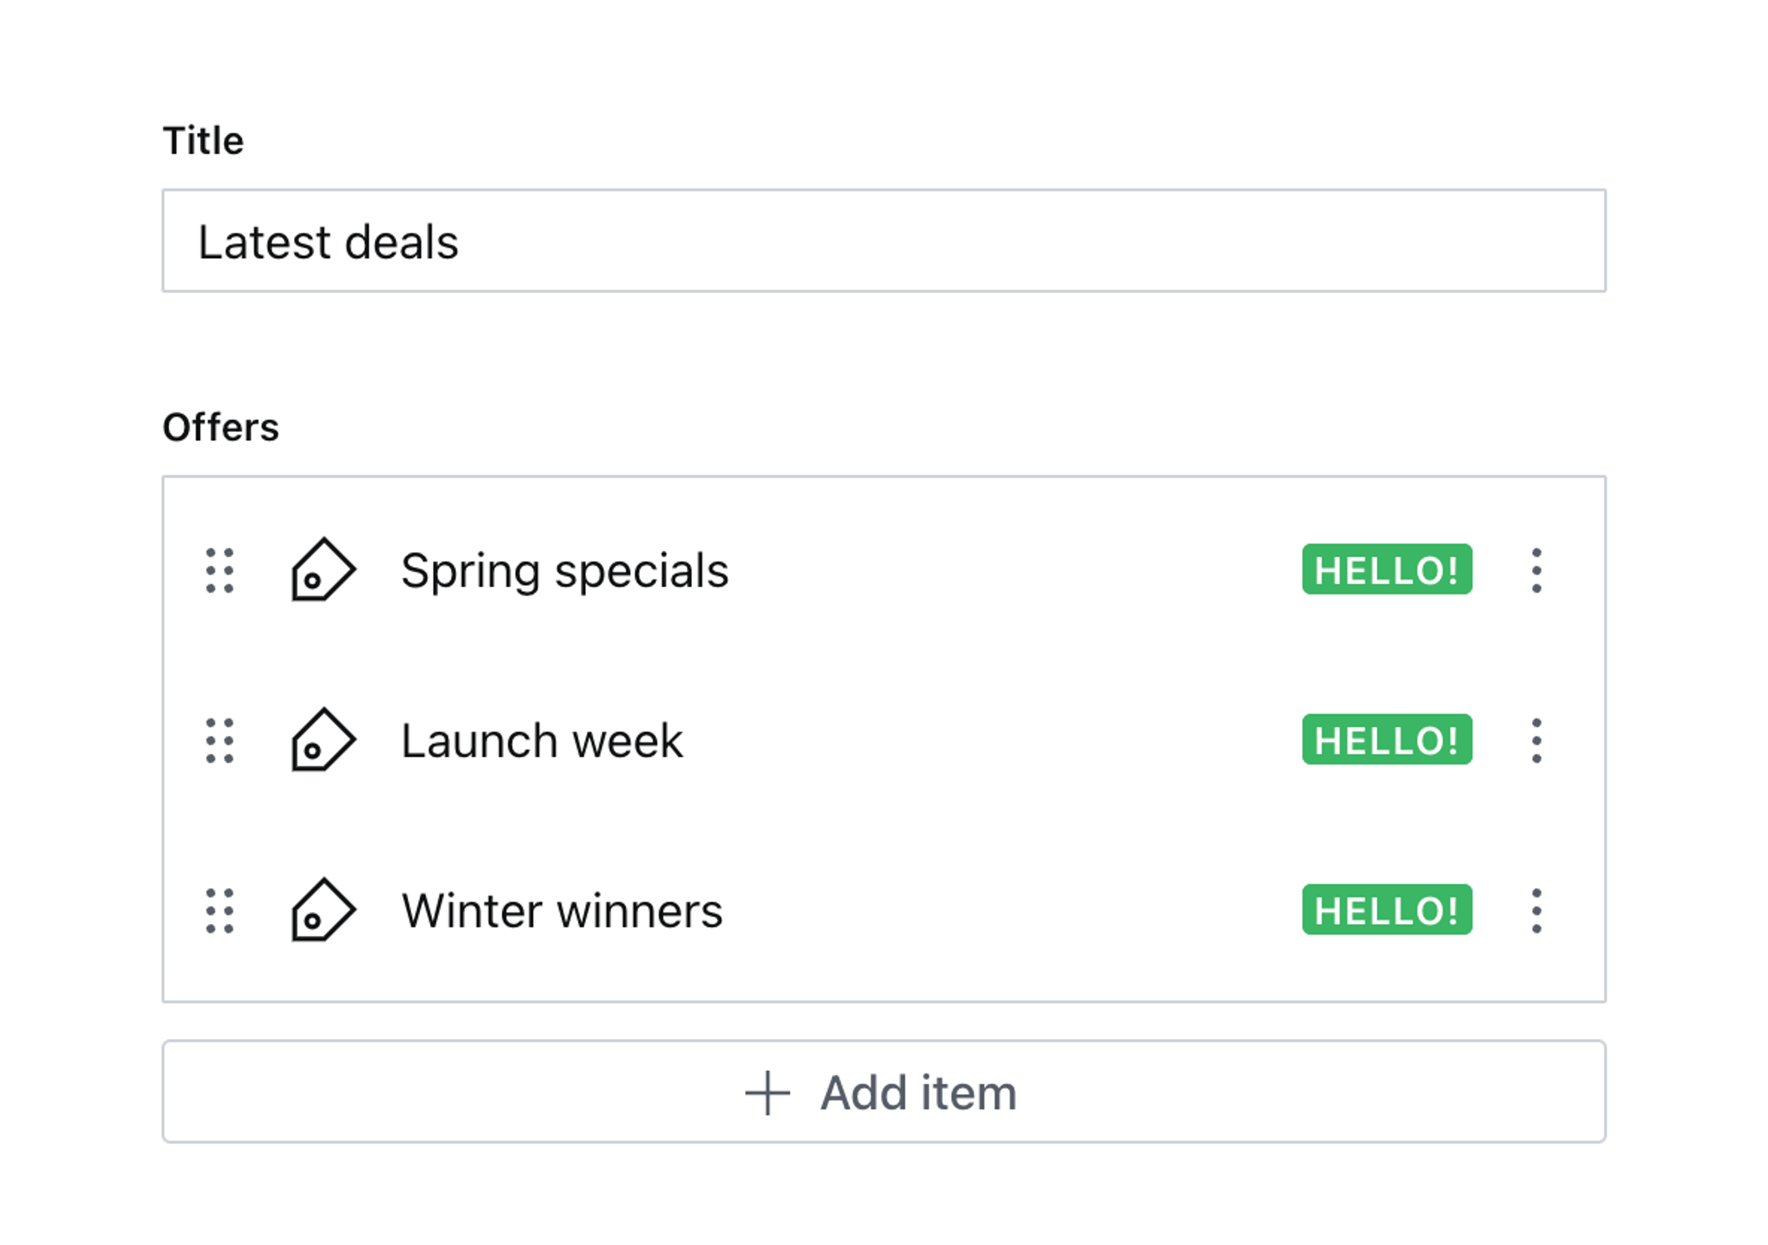The height and width of the screenshot is (1245, 1768).
Task: Click the Offers field label
Action: click(221, 427)
